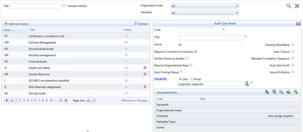The height and width of the screenshot is (132, 303).
Task: Open the owner user picker icon
Action: click(x=247, y=83)
